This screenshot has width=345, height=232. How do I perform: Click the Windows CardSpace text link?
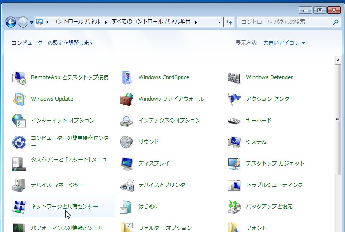tap(164, 77)
